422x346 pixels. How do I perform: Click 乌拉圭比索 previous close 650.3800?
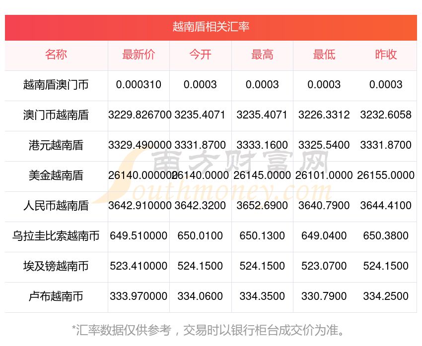point(386,235)
